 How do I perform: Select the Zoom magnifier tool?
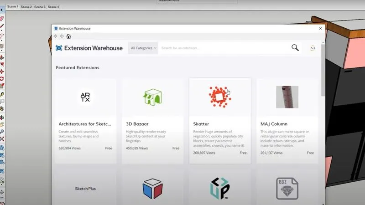2,132
